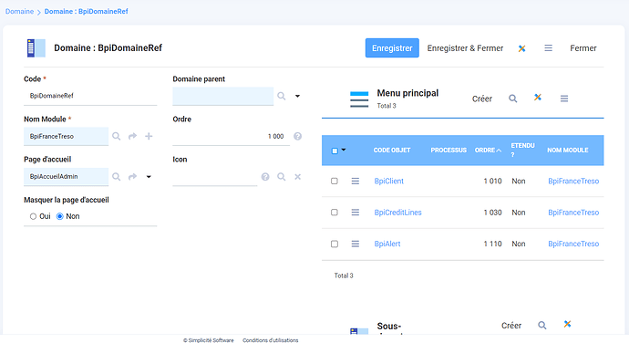
Task: Click the plus icon beside Nom Module
Action: (149, 136)
